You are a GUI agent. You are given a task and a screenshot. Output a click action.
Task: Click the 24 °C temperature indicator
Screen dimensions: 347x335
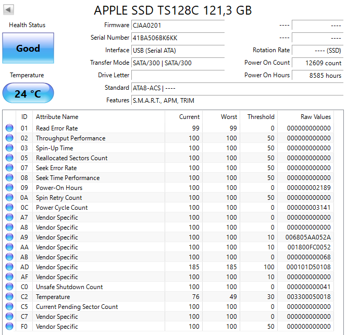28,94
